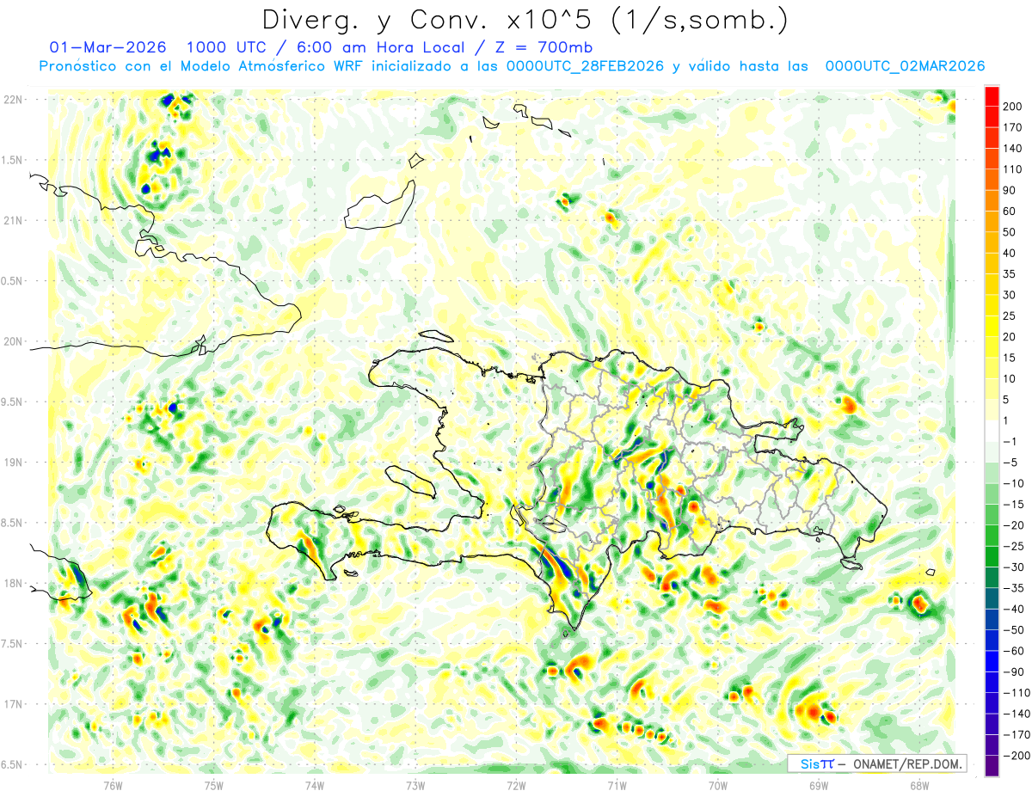Click the positive '90' color scale value

coord(1010,190)
